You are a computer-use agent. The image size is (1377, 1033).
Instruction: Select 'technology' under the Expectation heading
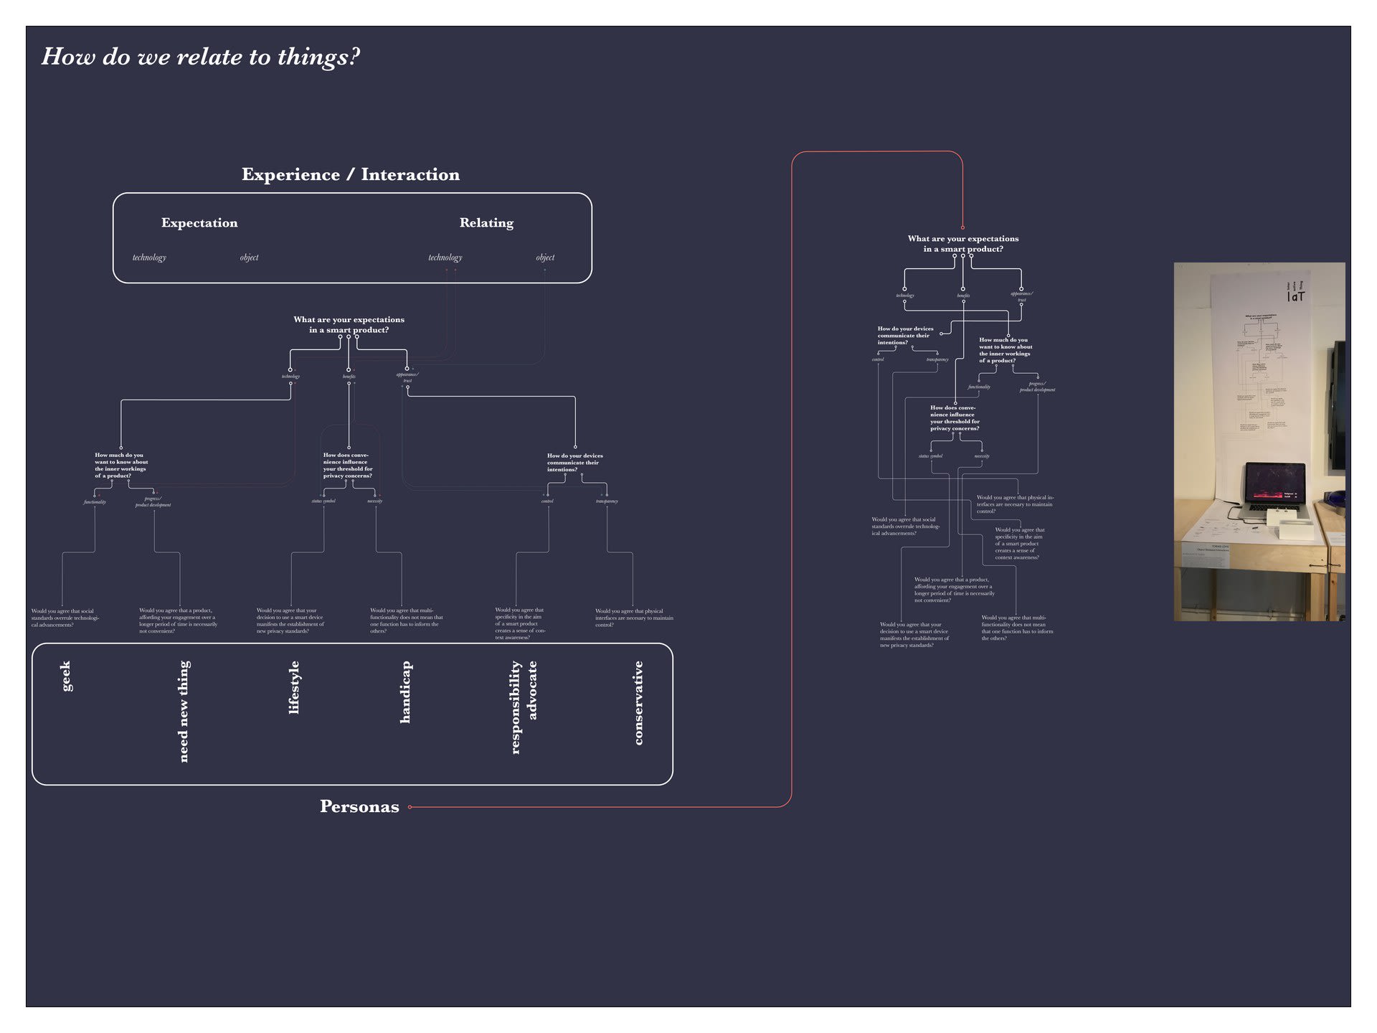click(149, 258)
